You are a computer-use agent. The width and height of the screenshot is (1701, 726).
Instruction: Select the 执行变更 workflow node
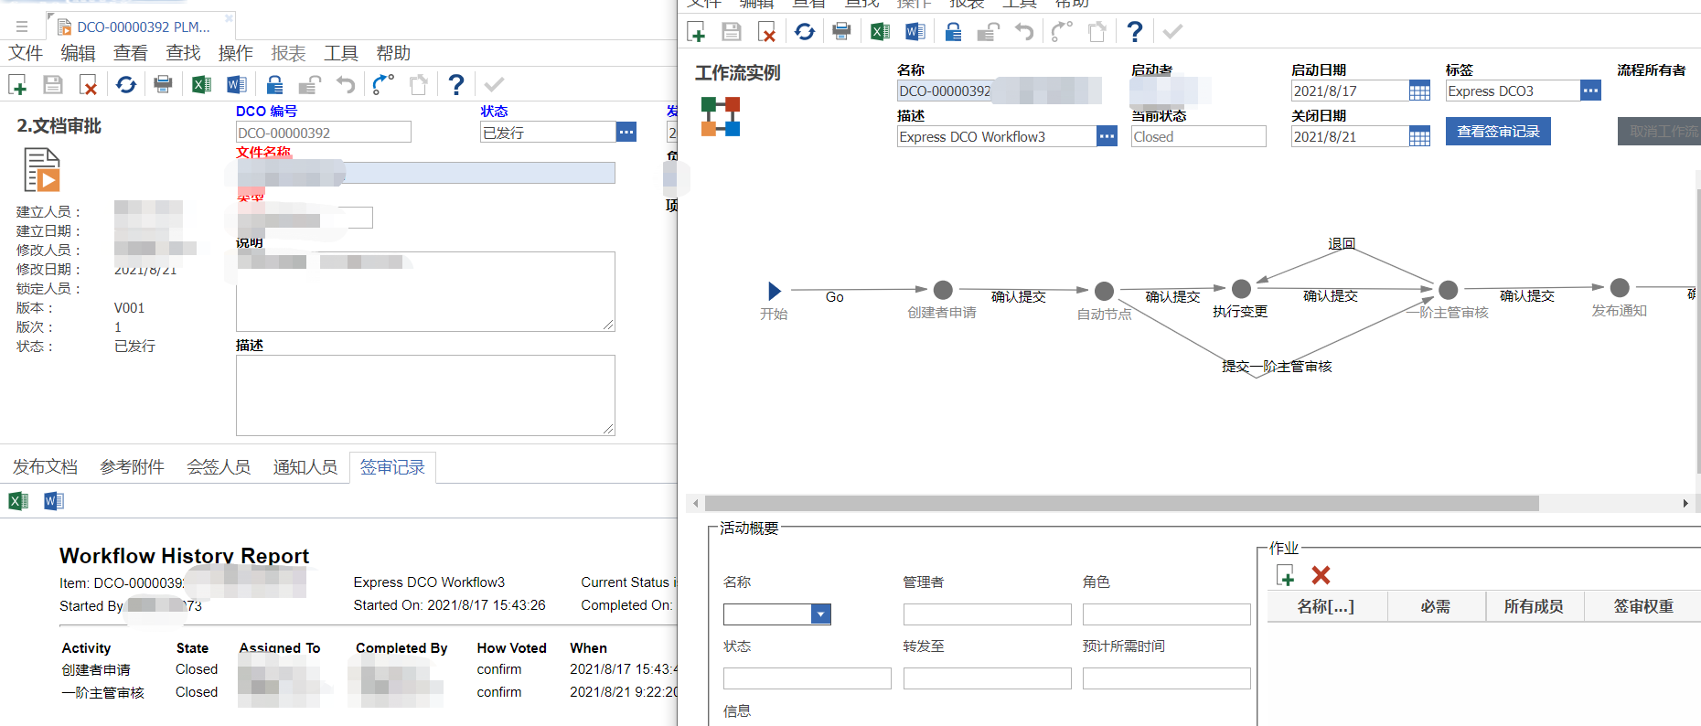1241,289
